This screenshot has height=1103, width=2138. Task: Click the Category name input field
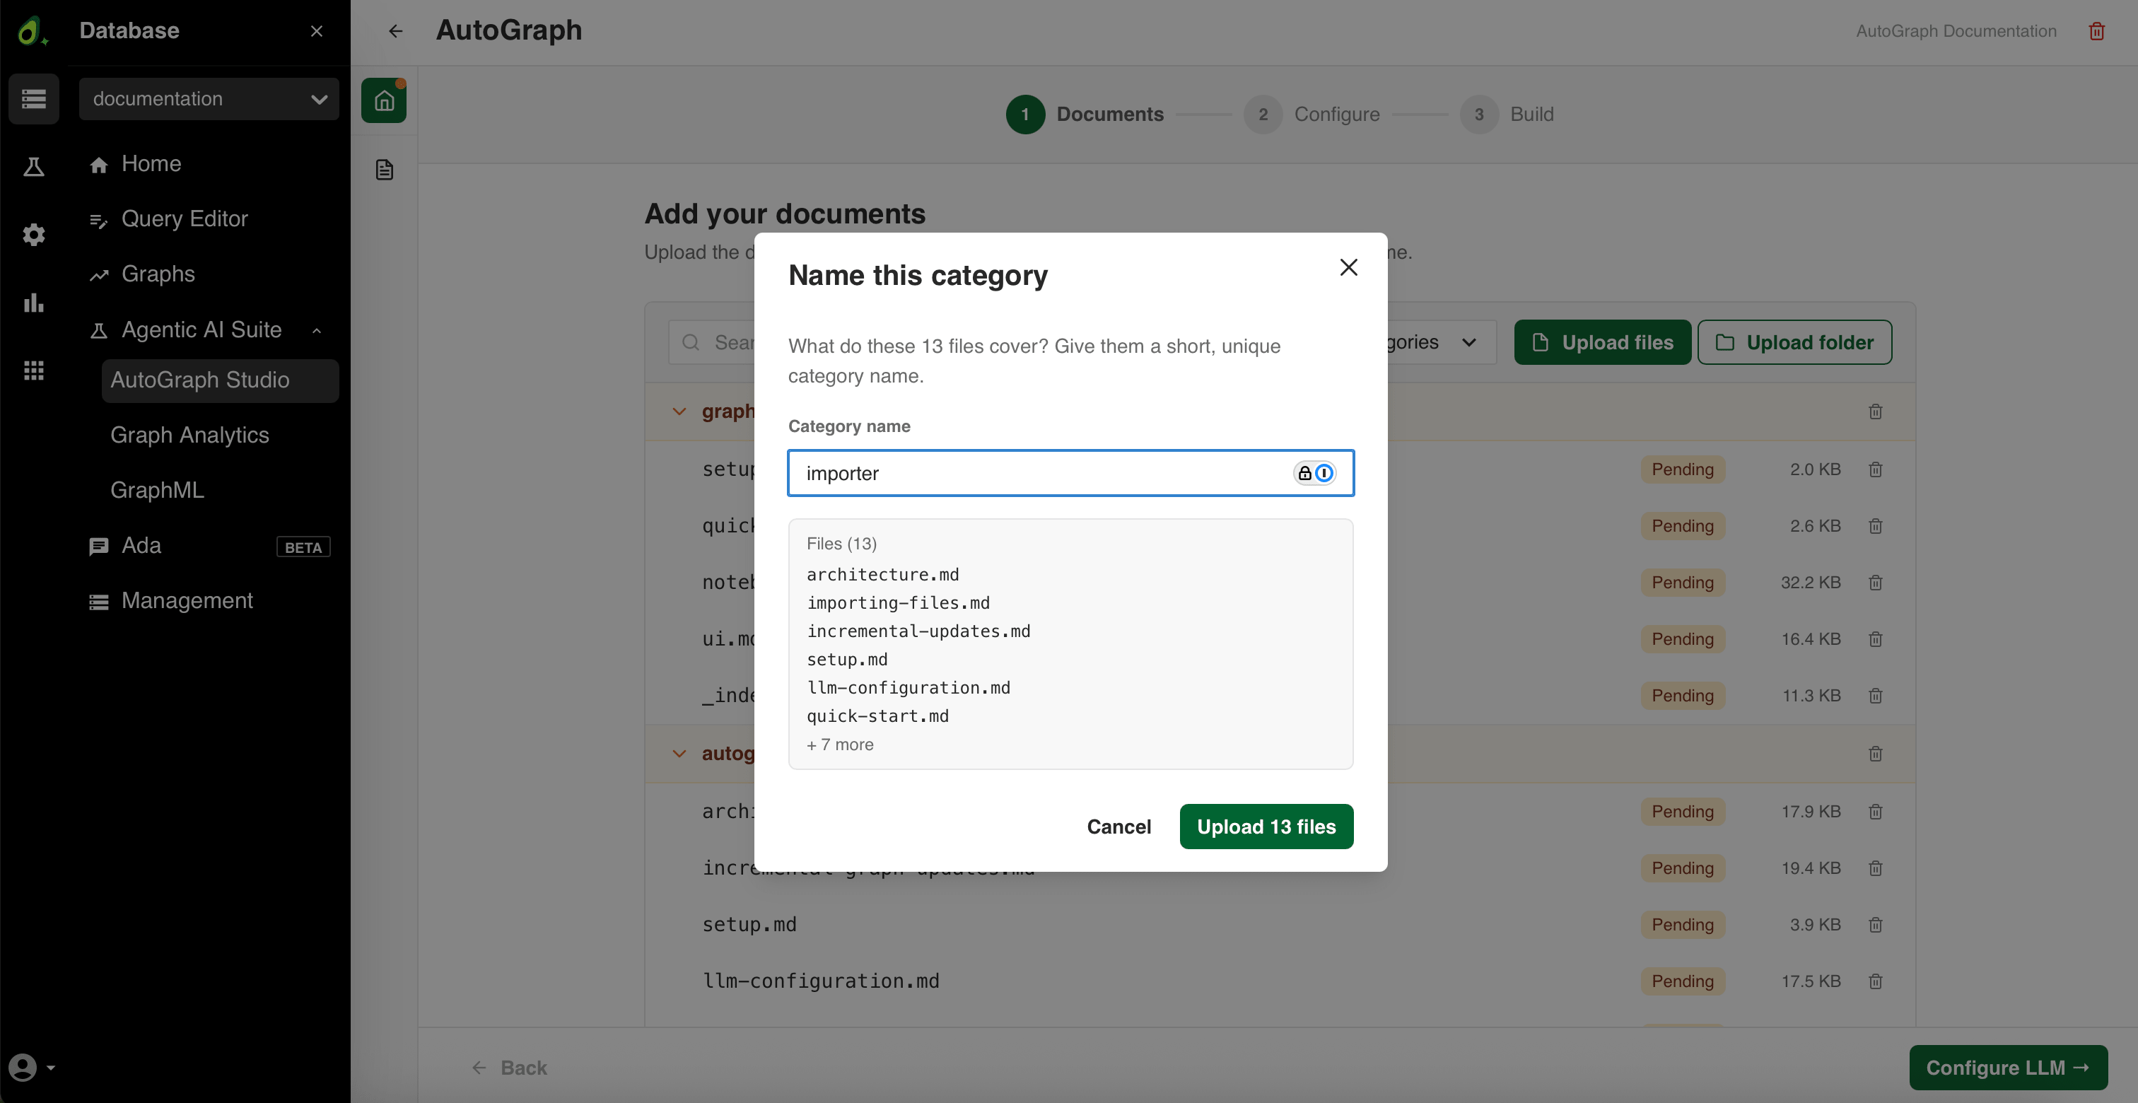pyautogui.click(x=1070, y=473)
